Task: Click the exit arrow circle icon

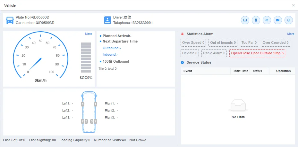Action: (289, 20)
